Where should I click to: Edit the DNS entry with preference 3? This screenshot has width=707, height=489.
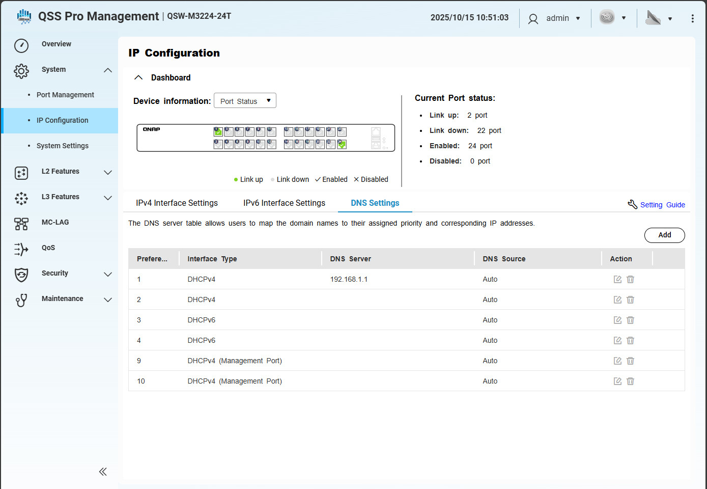617,320
